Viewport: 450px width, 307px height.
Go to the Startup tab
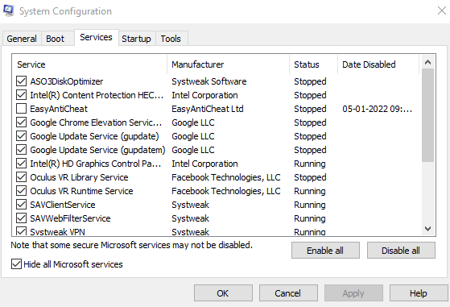136,39
